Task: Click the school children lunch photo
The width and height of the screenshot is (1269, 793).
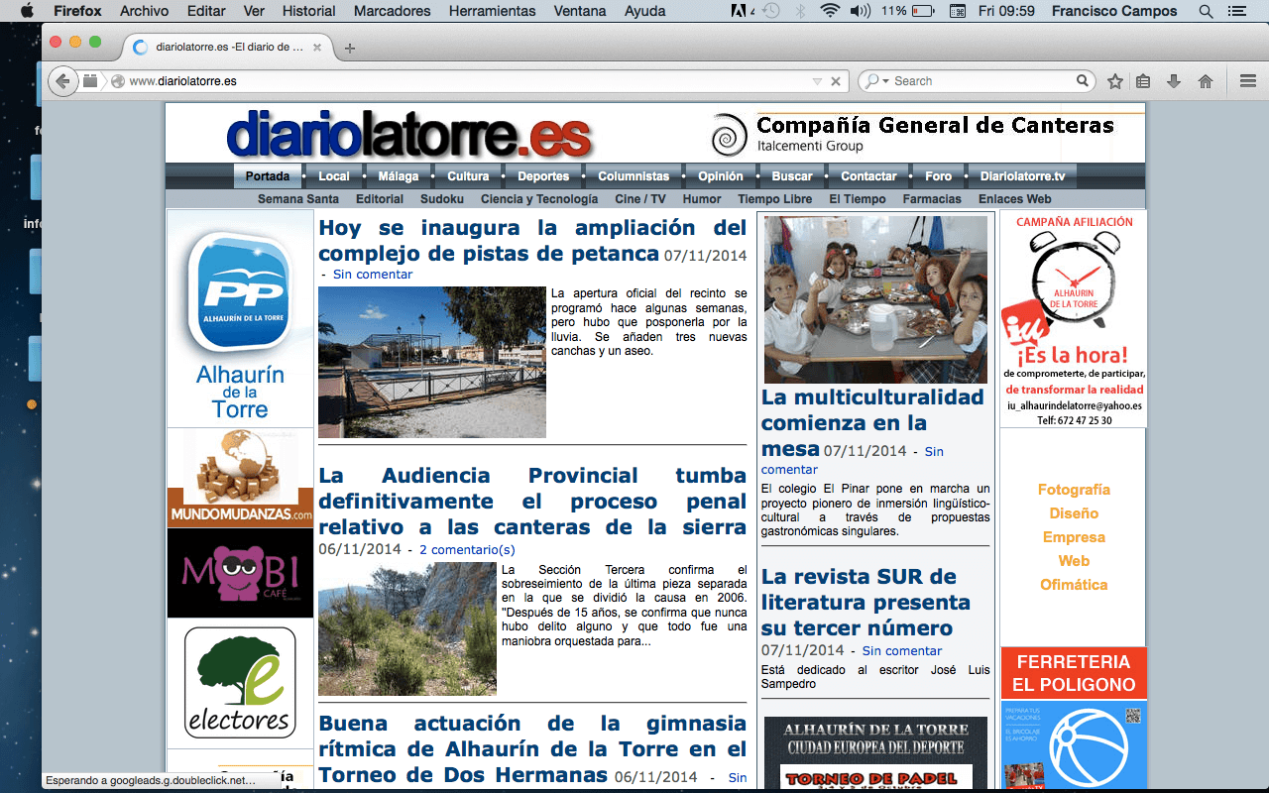Action: pyautogui.click(x=875, y=299)
